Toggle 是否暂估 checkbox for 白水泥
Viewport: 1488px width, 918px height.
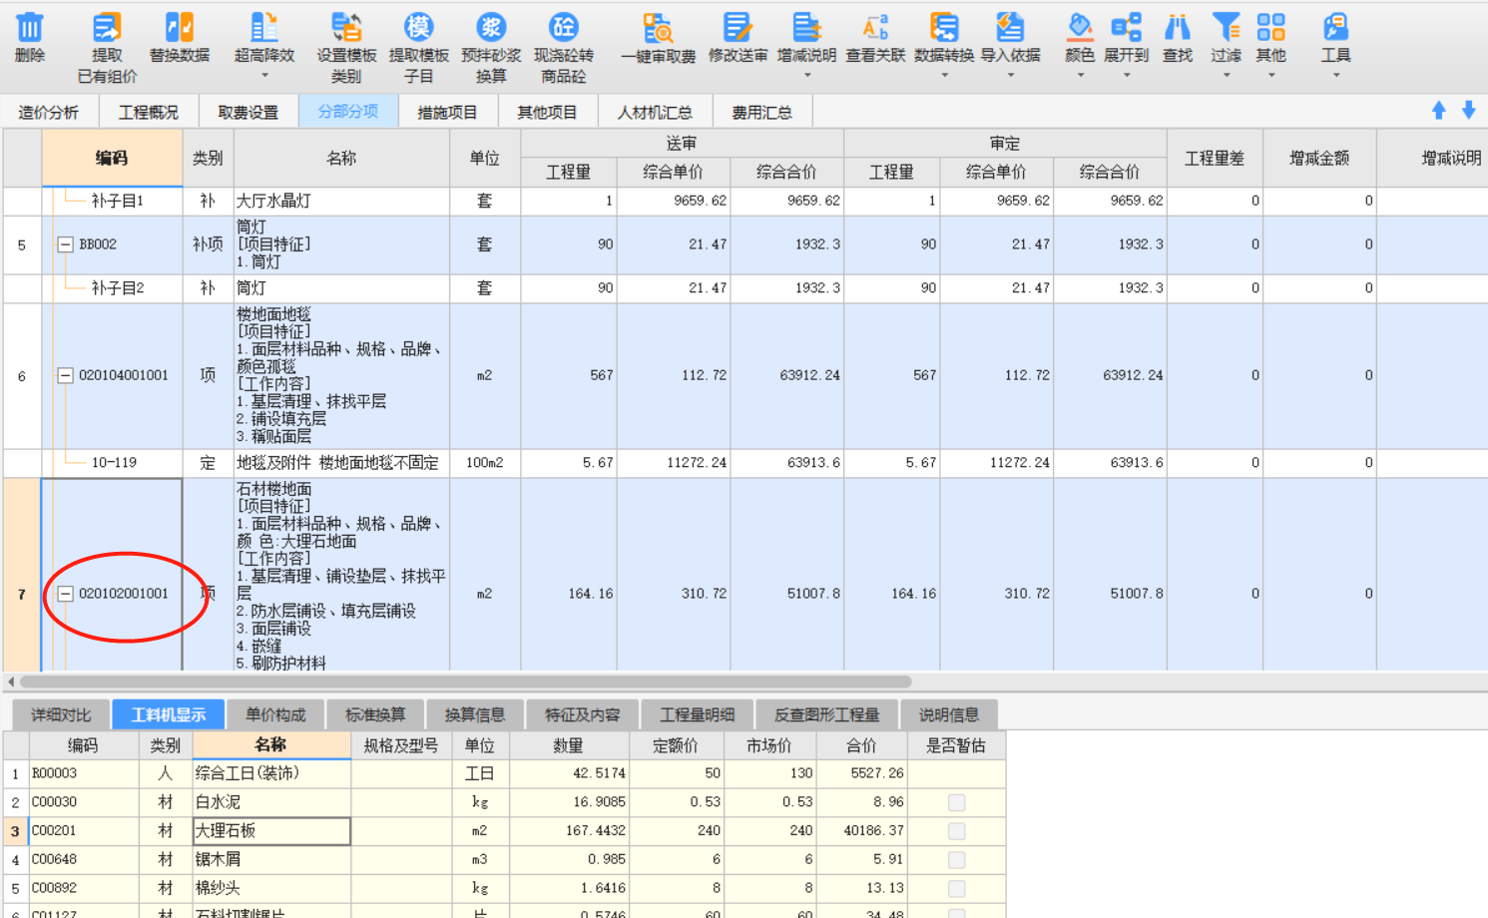pos(956,802)
